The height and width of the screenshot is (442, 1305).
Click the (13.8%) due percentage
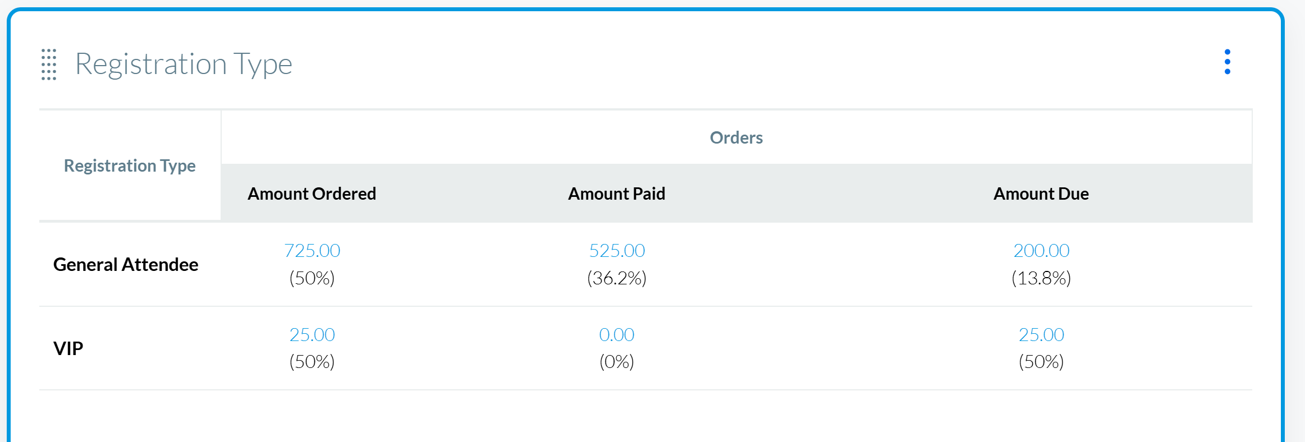click(x=1041, y=278)
